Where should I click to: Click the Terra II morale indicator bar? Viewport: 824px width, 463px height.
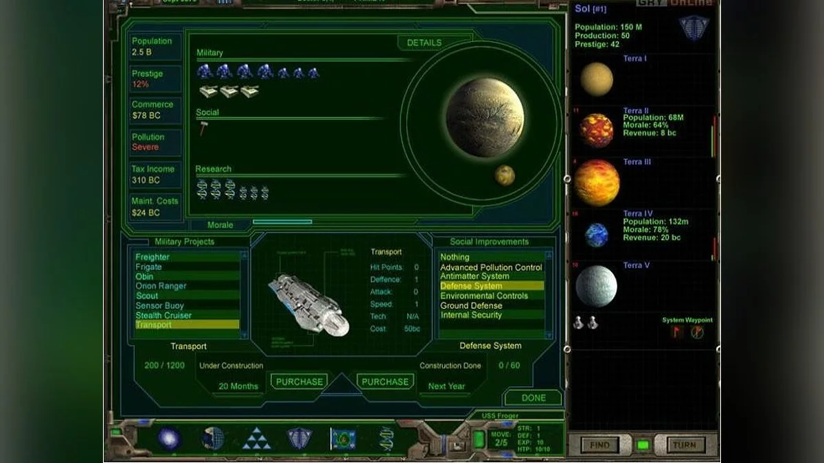(x=714, y=136)
